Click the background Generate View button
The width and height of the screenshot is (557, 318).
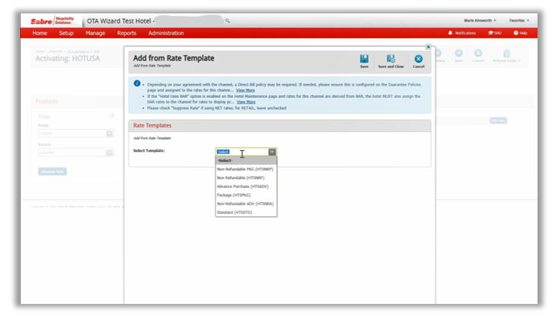pyautogui.click(x=52, y=172)
